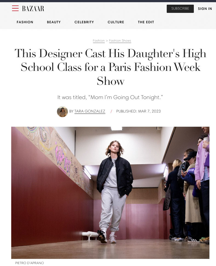216x266 pixels.
Task: Open the red hamburger menu icon
Action: pyautogui.click(x=15, y=8)
